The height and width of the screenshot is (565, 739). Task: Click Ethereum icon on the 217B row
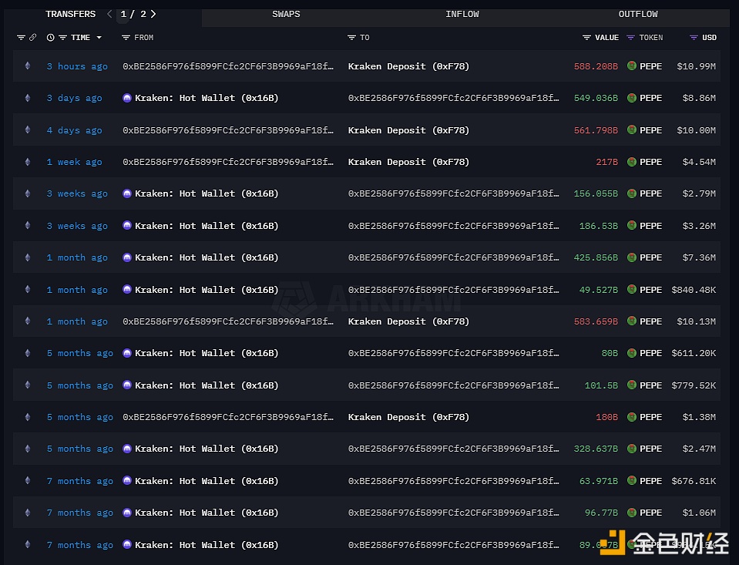pyautogui.click(x=28, y=162)
